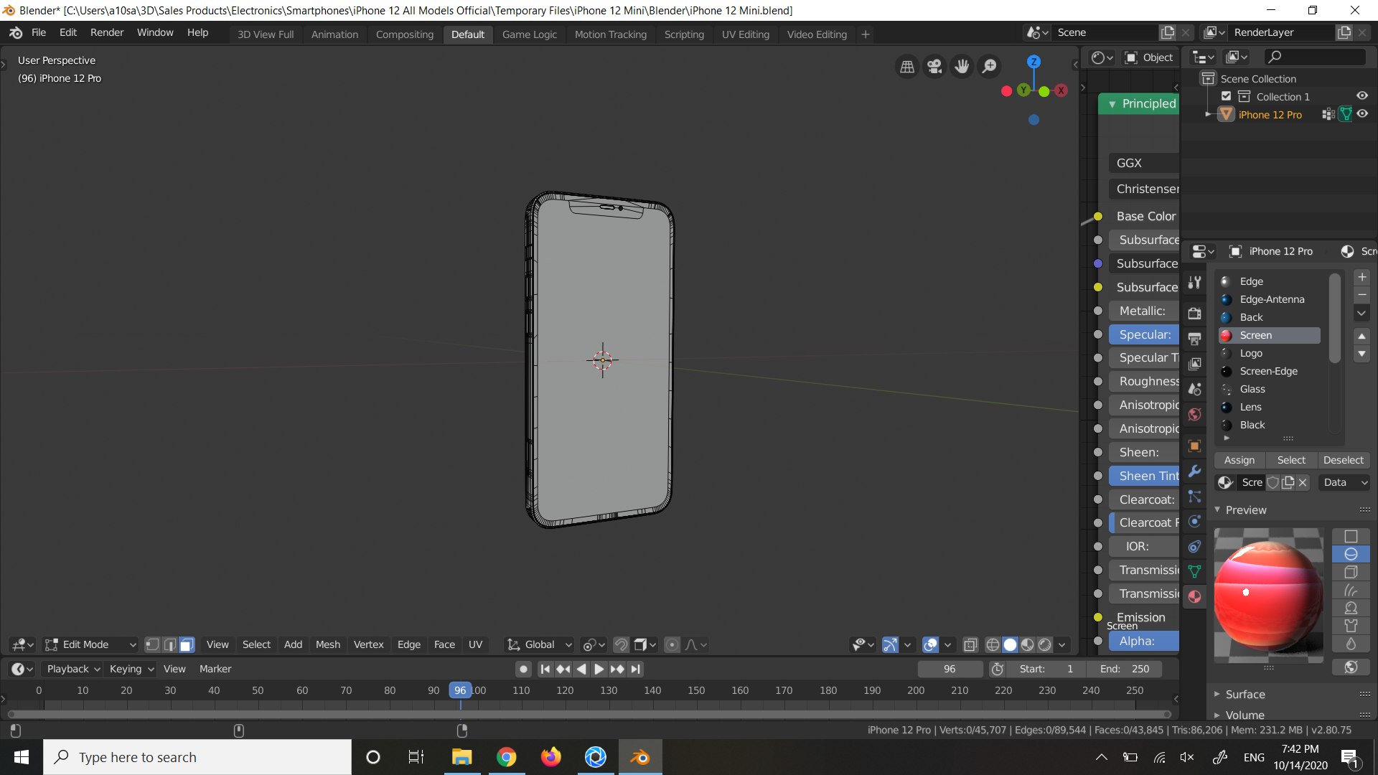Open the Modifier wrench properties tab
The height and width of the screenshot is (775, 1378).
1194,471
